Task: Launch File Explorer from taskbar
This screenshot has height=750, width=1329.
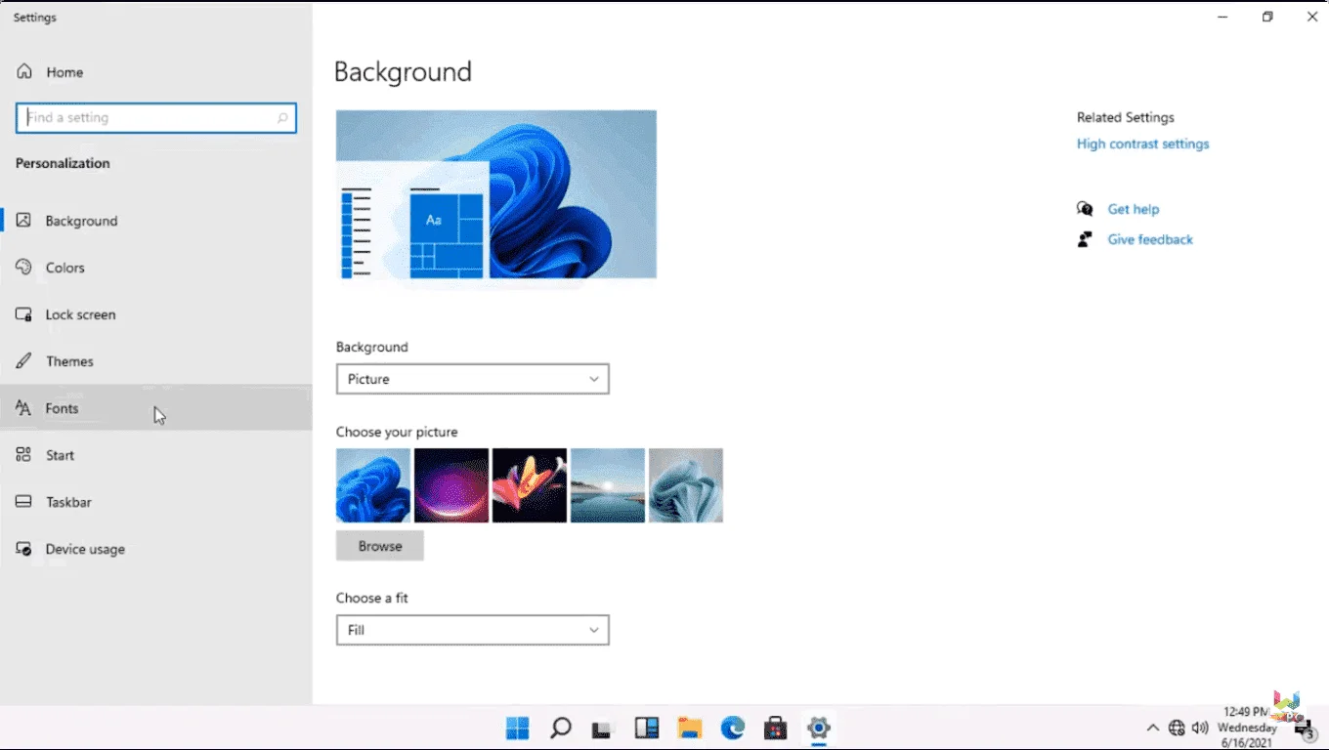Action: pyautogui.click(x=690, y=728)
